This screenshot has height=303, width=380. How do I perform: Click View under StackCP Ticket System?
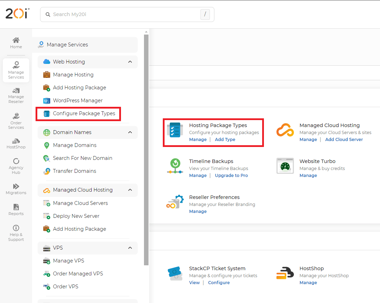195,283
